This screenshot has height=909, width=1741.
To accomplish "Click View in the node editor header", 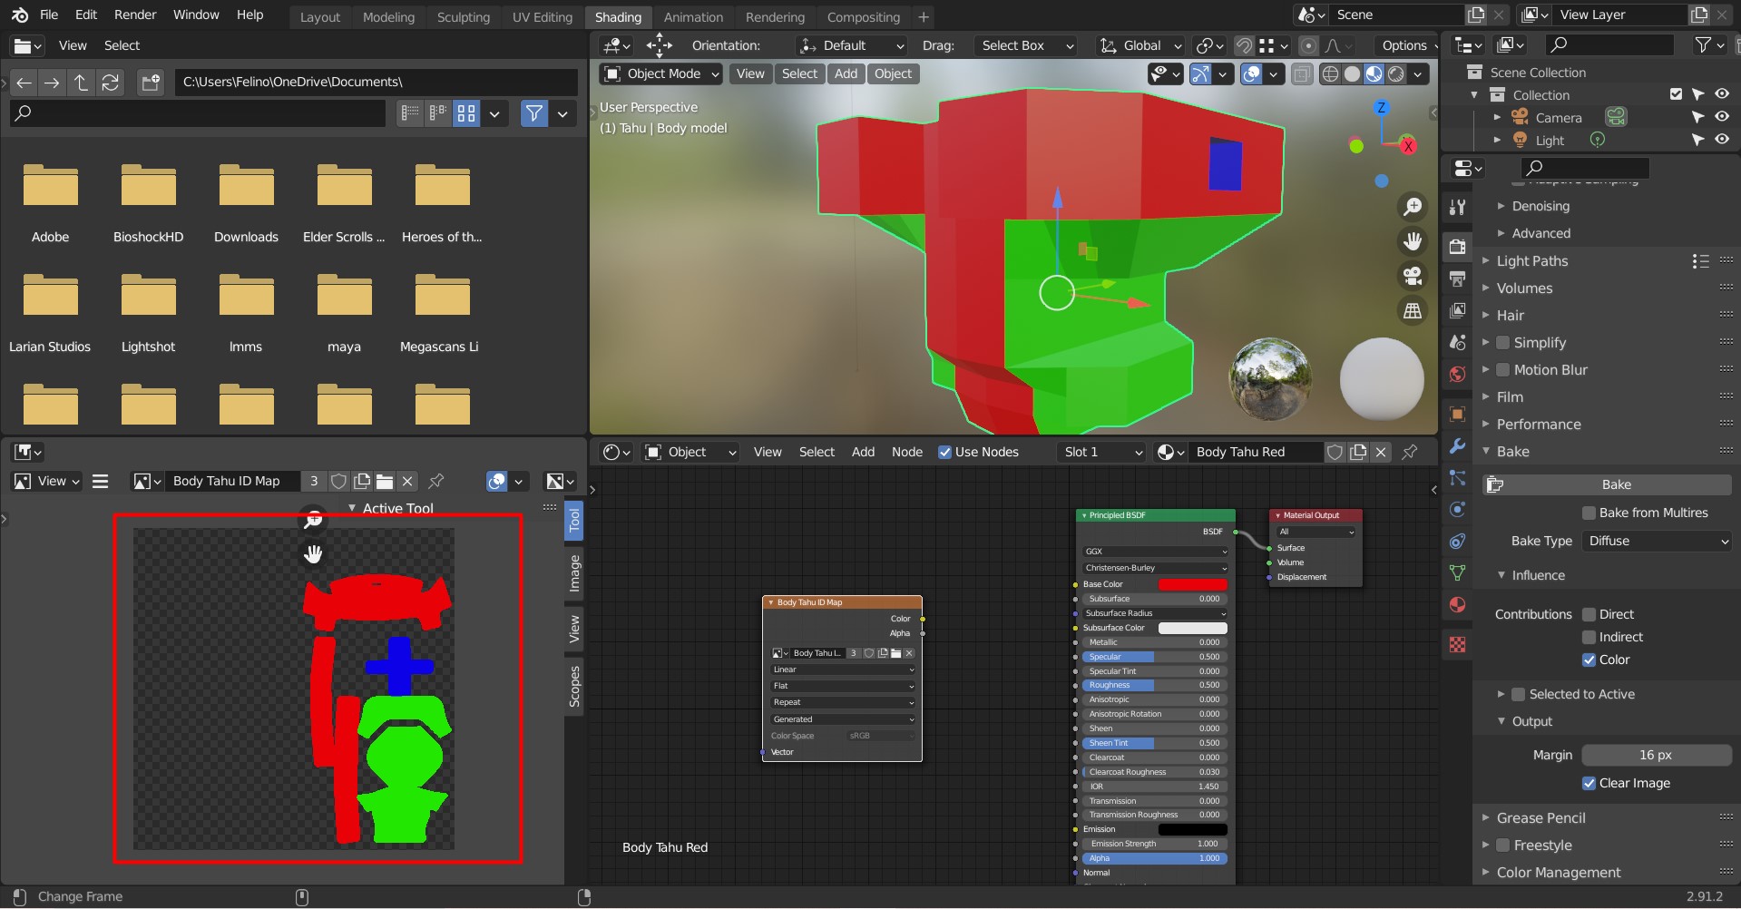I will [x=768, y=452].
